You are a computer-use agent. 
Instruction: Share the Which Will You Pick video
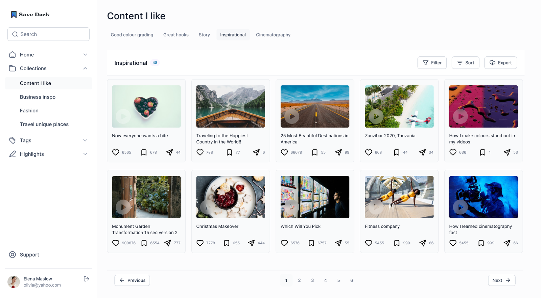click(338, 243)
